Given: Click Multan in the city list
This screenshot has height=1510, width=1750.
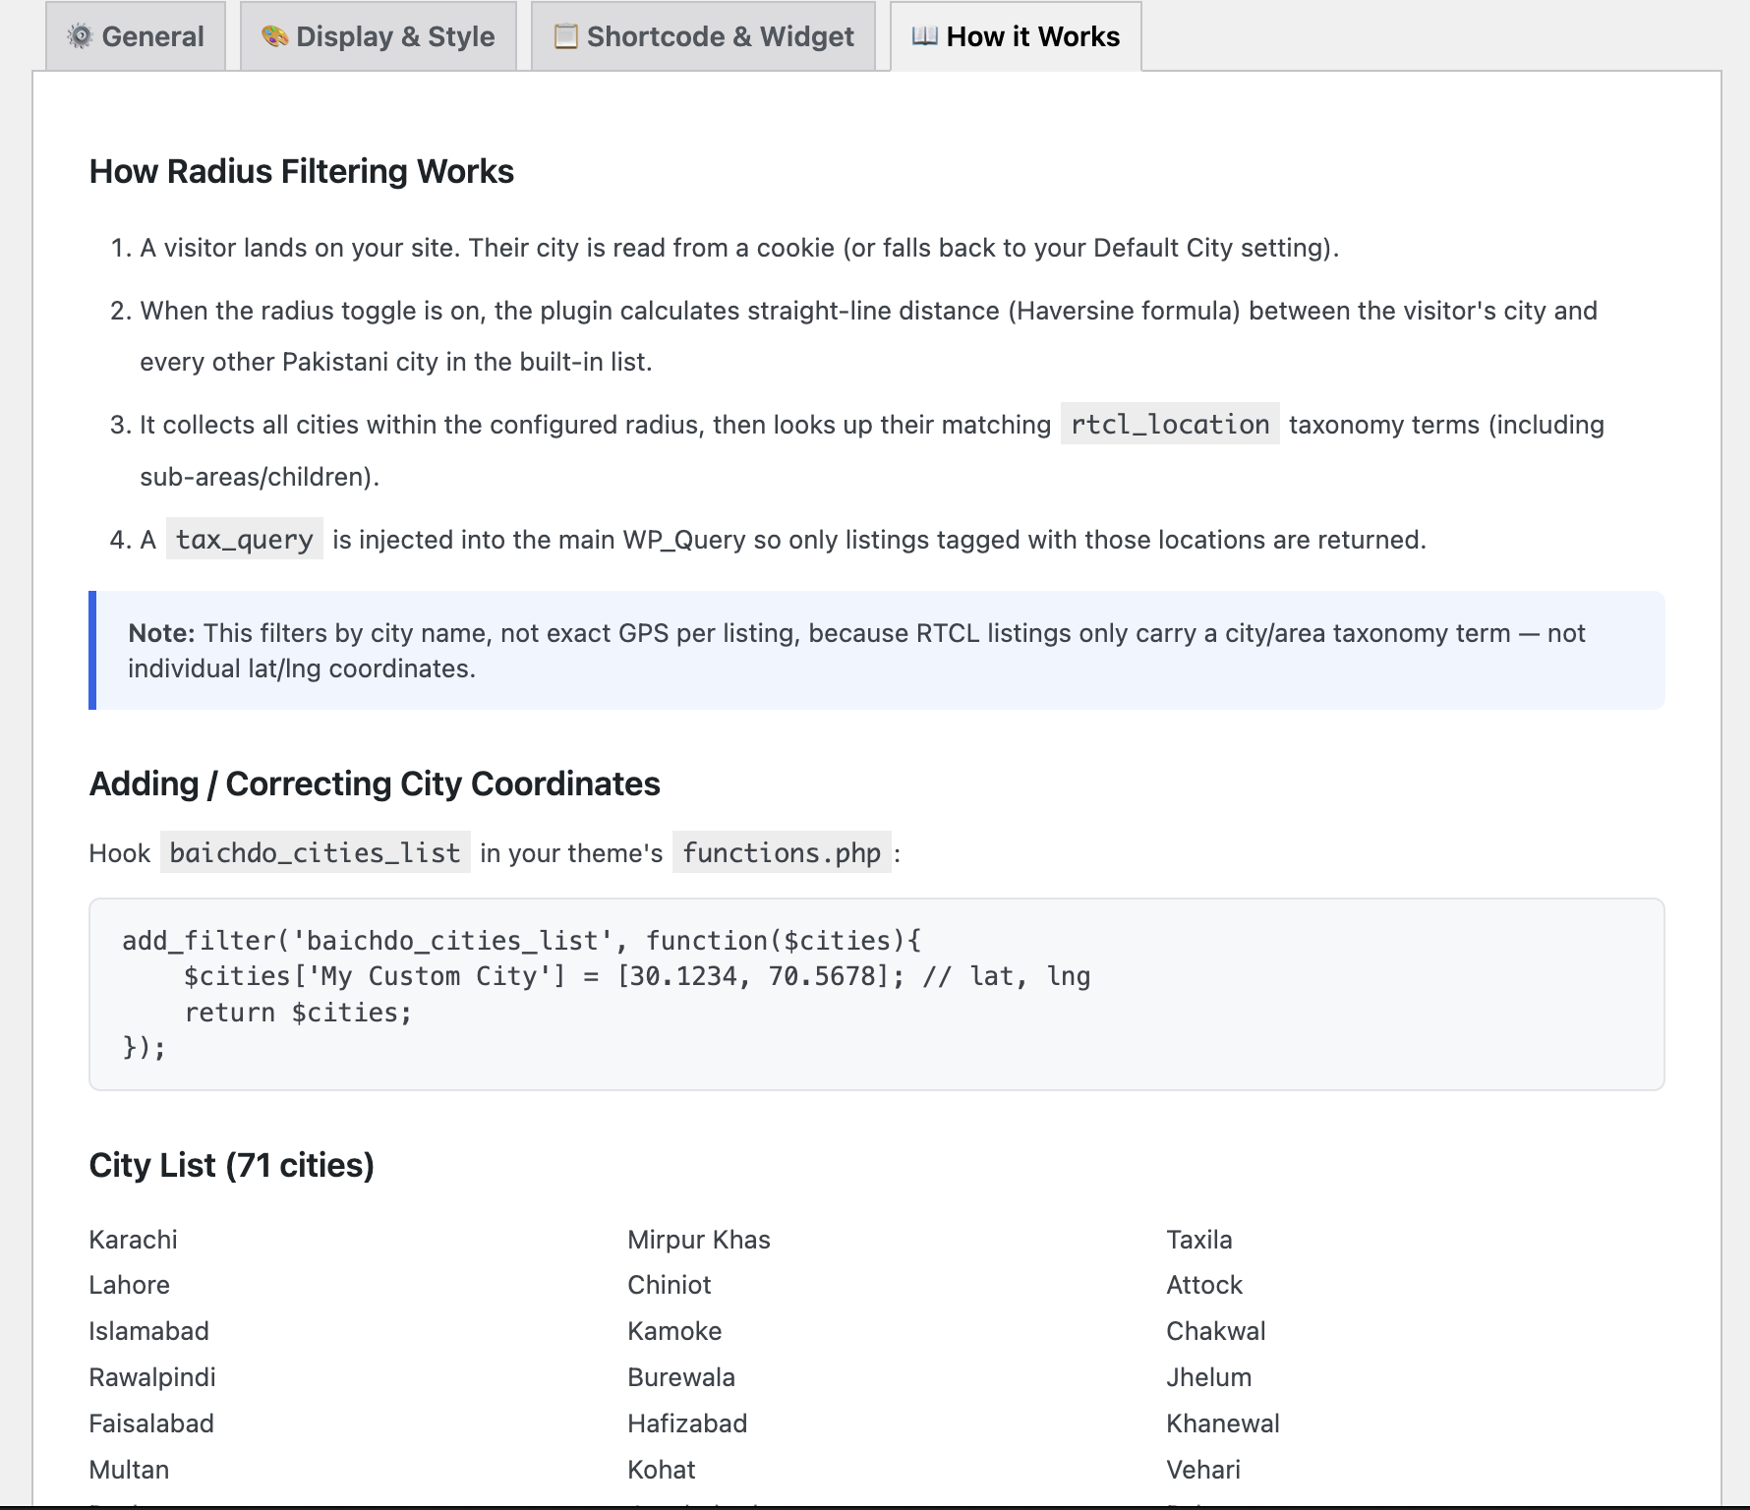Looking at the screenshot, I should click(129, 1470).
